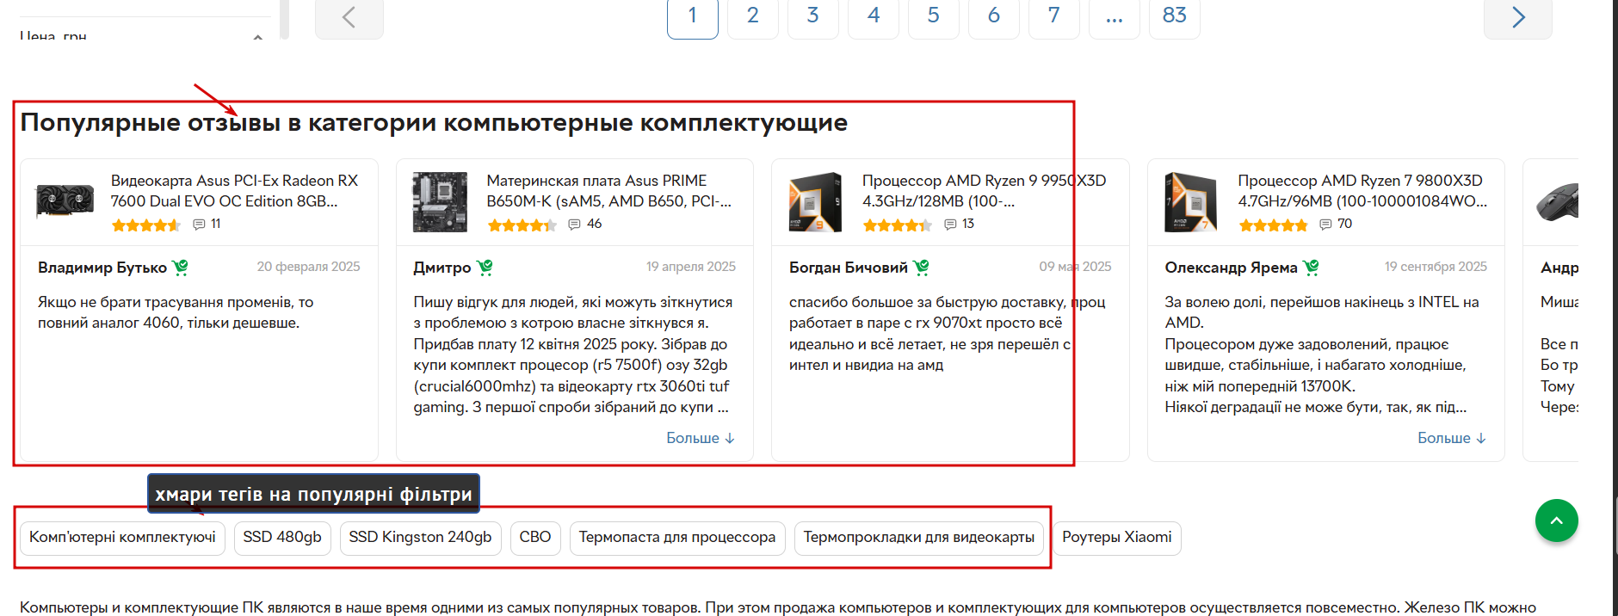Click star rating of Radeon RX 7600 card
Image resolution: width=1618 pixels, height=616 pixels.
tap(145, 225)
